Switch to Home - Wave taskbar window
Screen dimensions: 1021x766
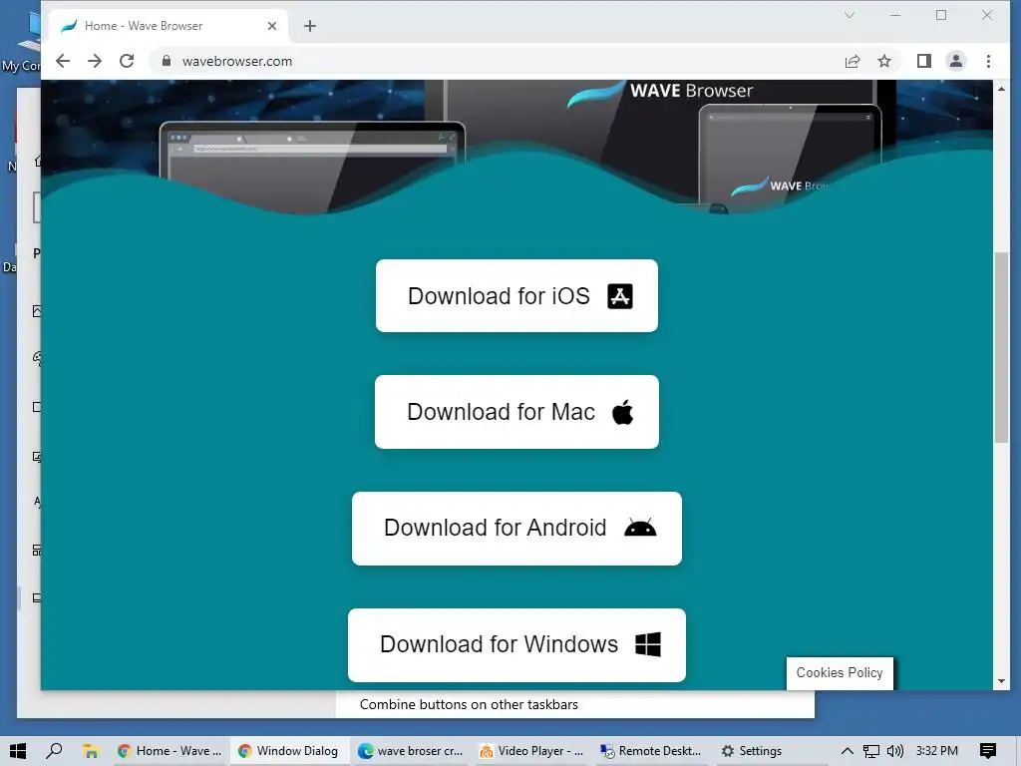tap(170, 751)
